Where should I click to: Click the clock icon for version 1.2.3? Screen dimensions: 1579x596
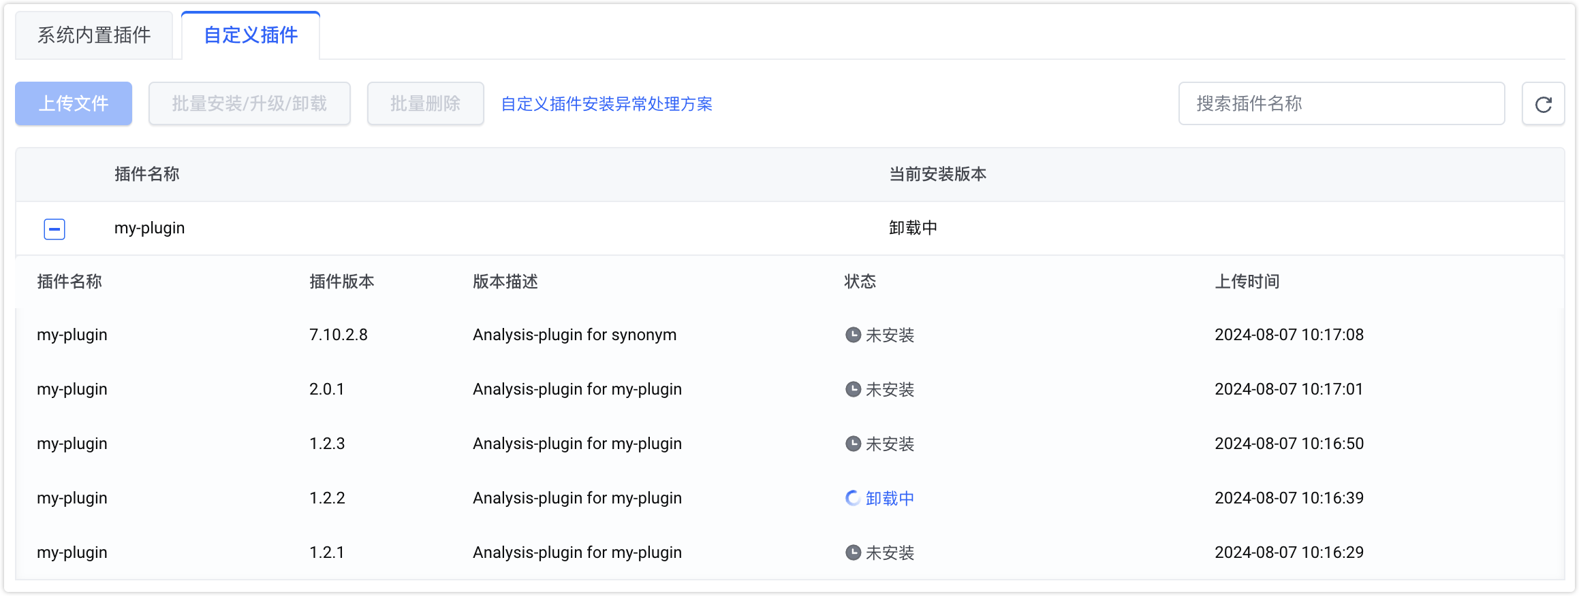[x=853, y=444]
